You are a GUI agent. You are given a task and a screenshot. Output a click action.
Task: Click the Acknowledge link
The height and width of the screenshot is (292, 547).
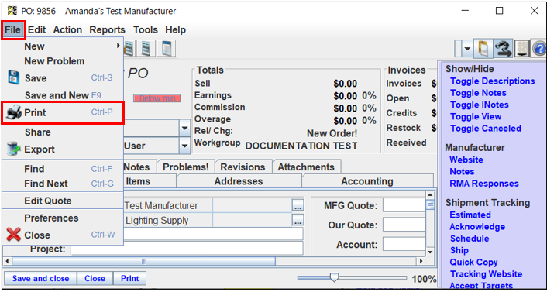pyautogui.click(x=477, y=227)
